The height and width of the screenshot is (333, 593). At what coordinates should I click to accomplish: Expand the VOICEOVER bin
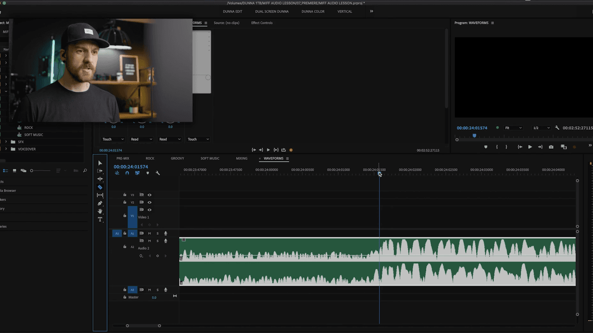pos(6,149)
